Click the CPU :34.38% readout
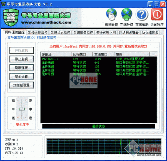 [14, 148]
